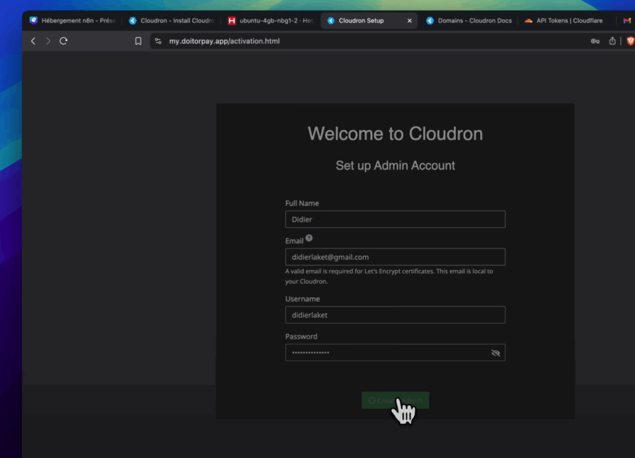
Task: Click the Email help question mark icon
Action: click(309, 238)
